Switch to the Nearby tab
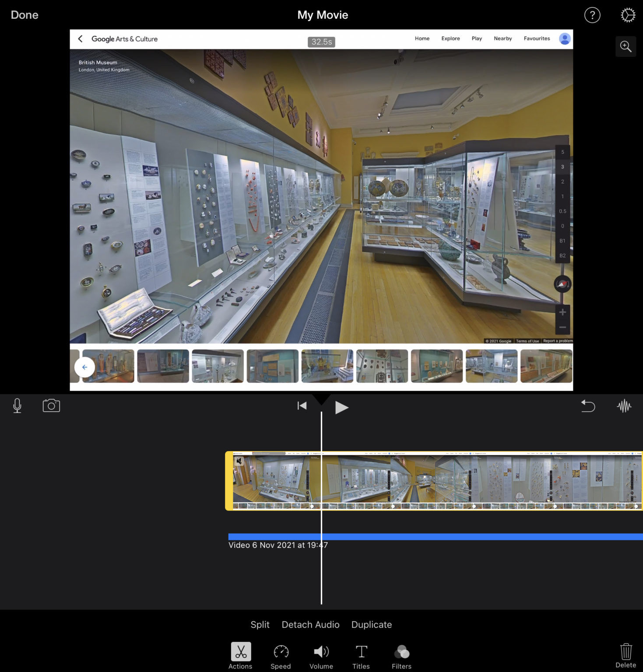 [502, 38]
